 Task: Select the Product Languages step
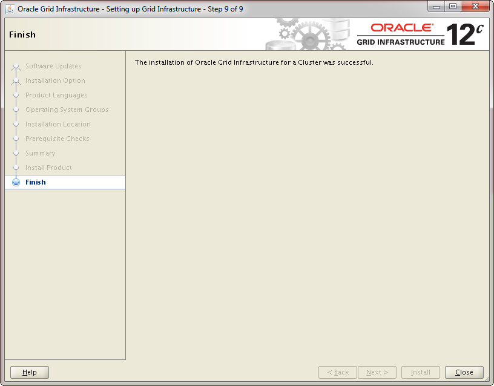pyautogui.click(x=56, y=95)
